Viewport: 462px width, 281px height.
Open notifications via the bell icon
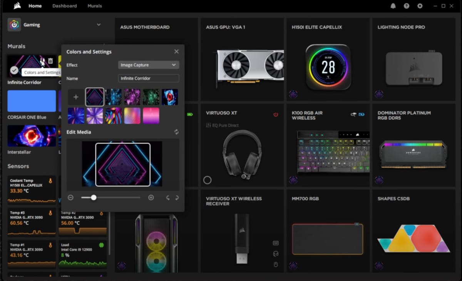[393, 6]
